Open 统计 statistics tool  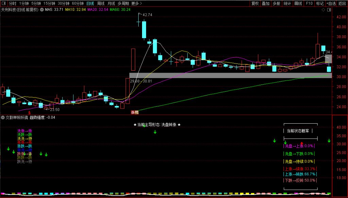click(x=287, y=3)
